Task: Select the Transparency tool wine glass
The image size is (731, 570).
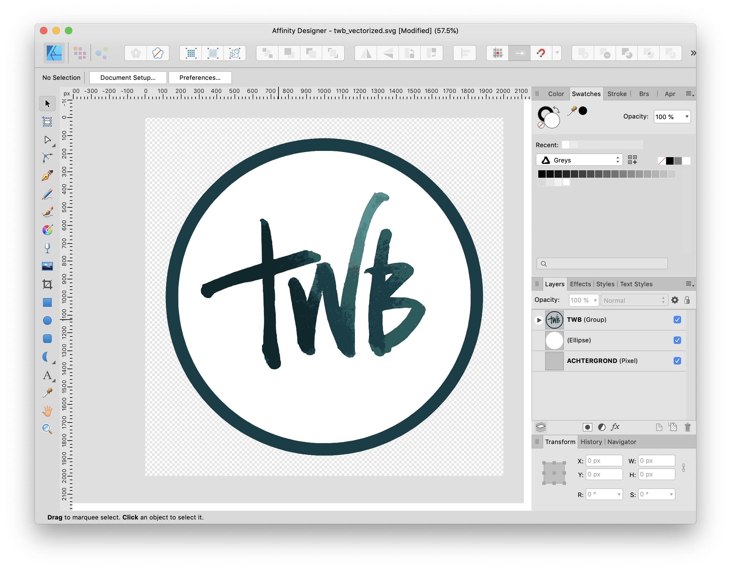Action: [47, 248]
